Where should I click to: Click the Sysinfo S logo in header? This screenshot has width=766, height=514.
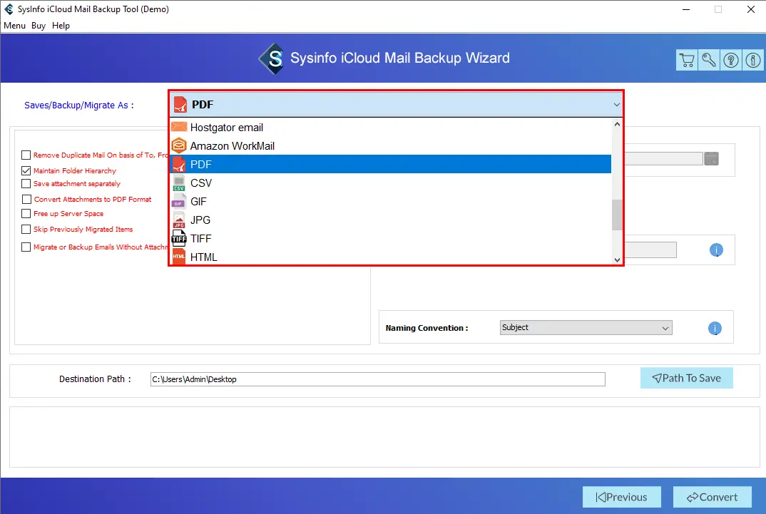[272, 58]
